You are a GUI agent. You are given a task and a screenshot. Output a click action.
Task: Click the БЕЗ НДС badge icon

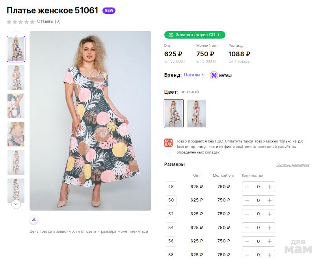pos(168,142)
